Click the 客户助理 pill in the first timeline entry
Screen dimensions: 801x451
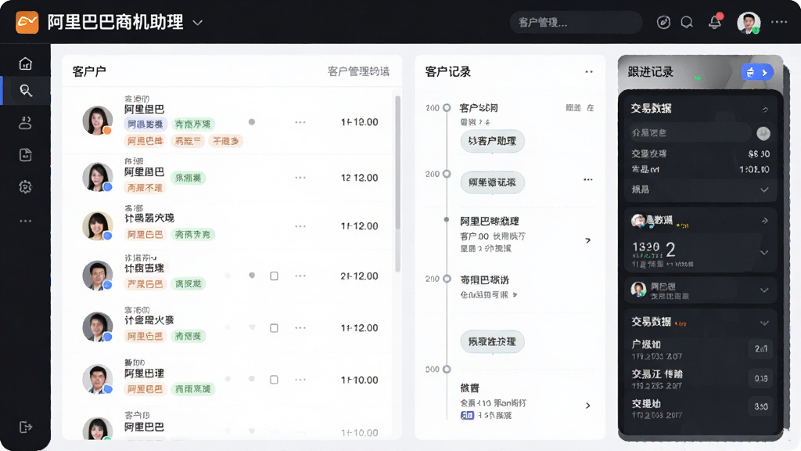(x=493, y=141)
